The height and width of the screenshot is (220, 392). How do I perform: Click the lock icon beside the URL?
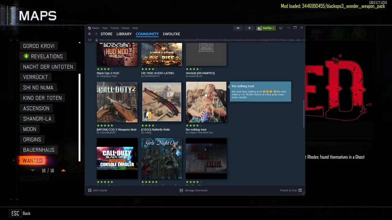(x=96, y=40)
